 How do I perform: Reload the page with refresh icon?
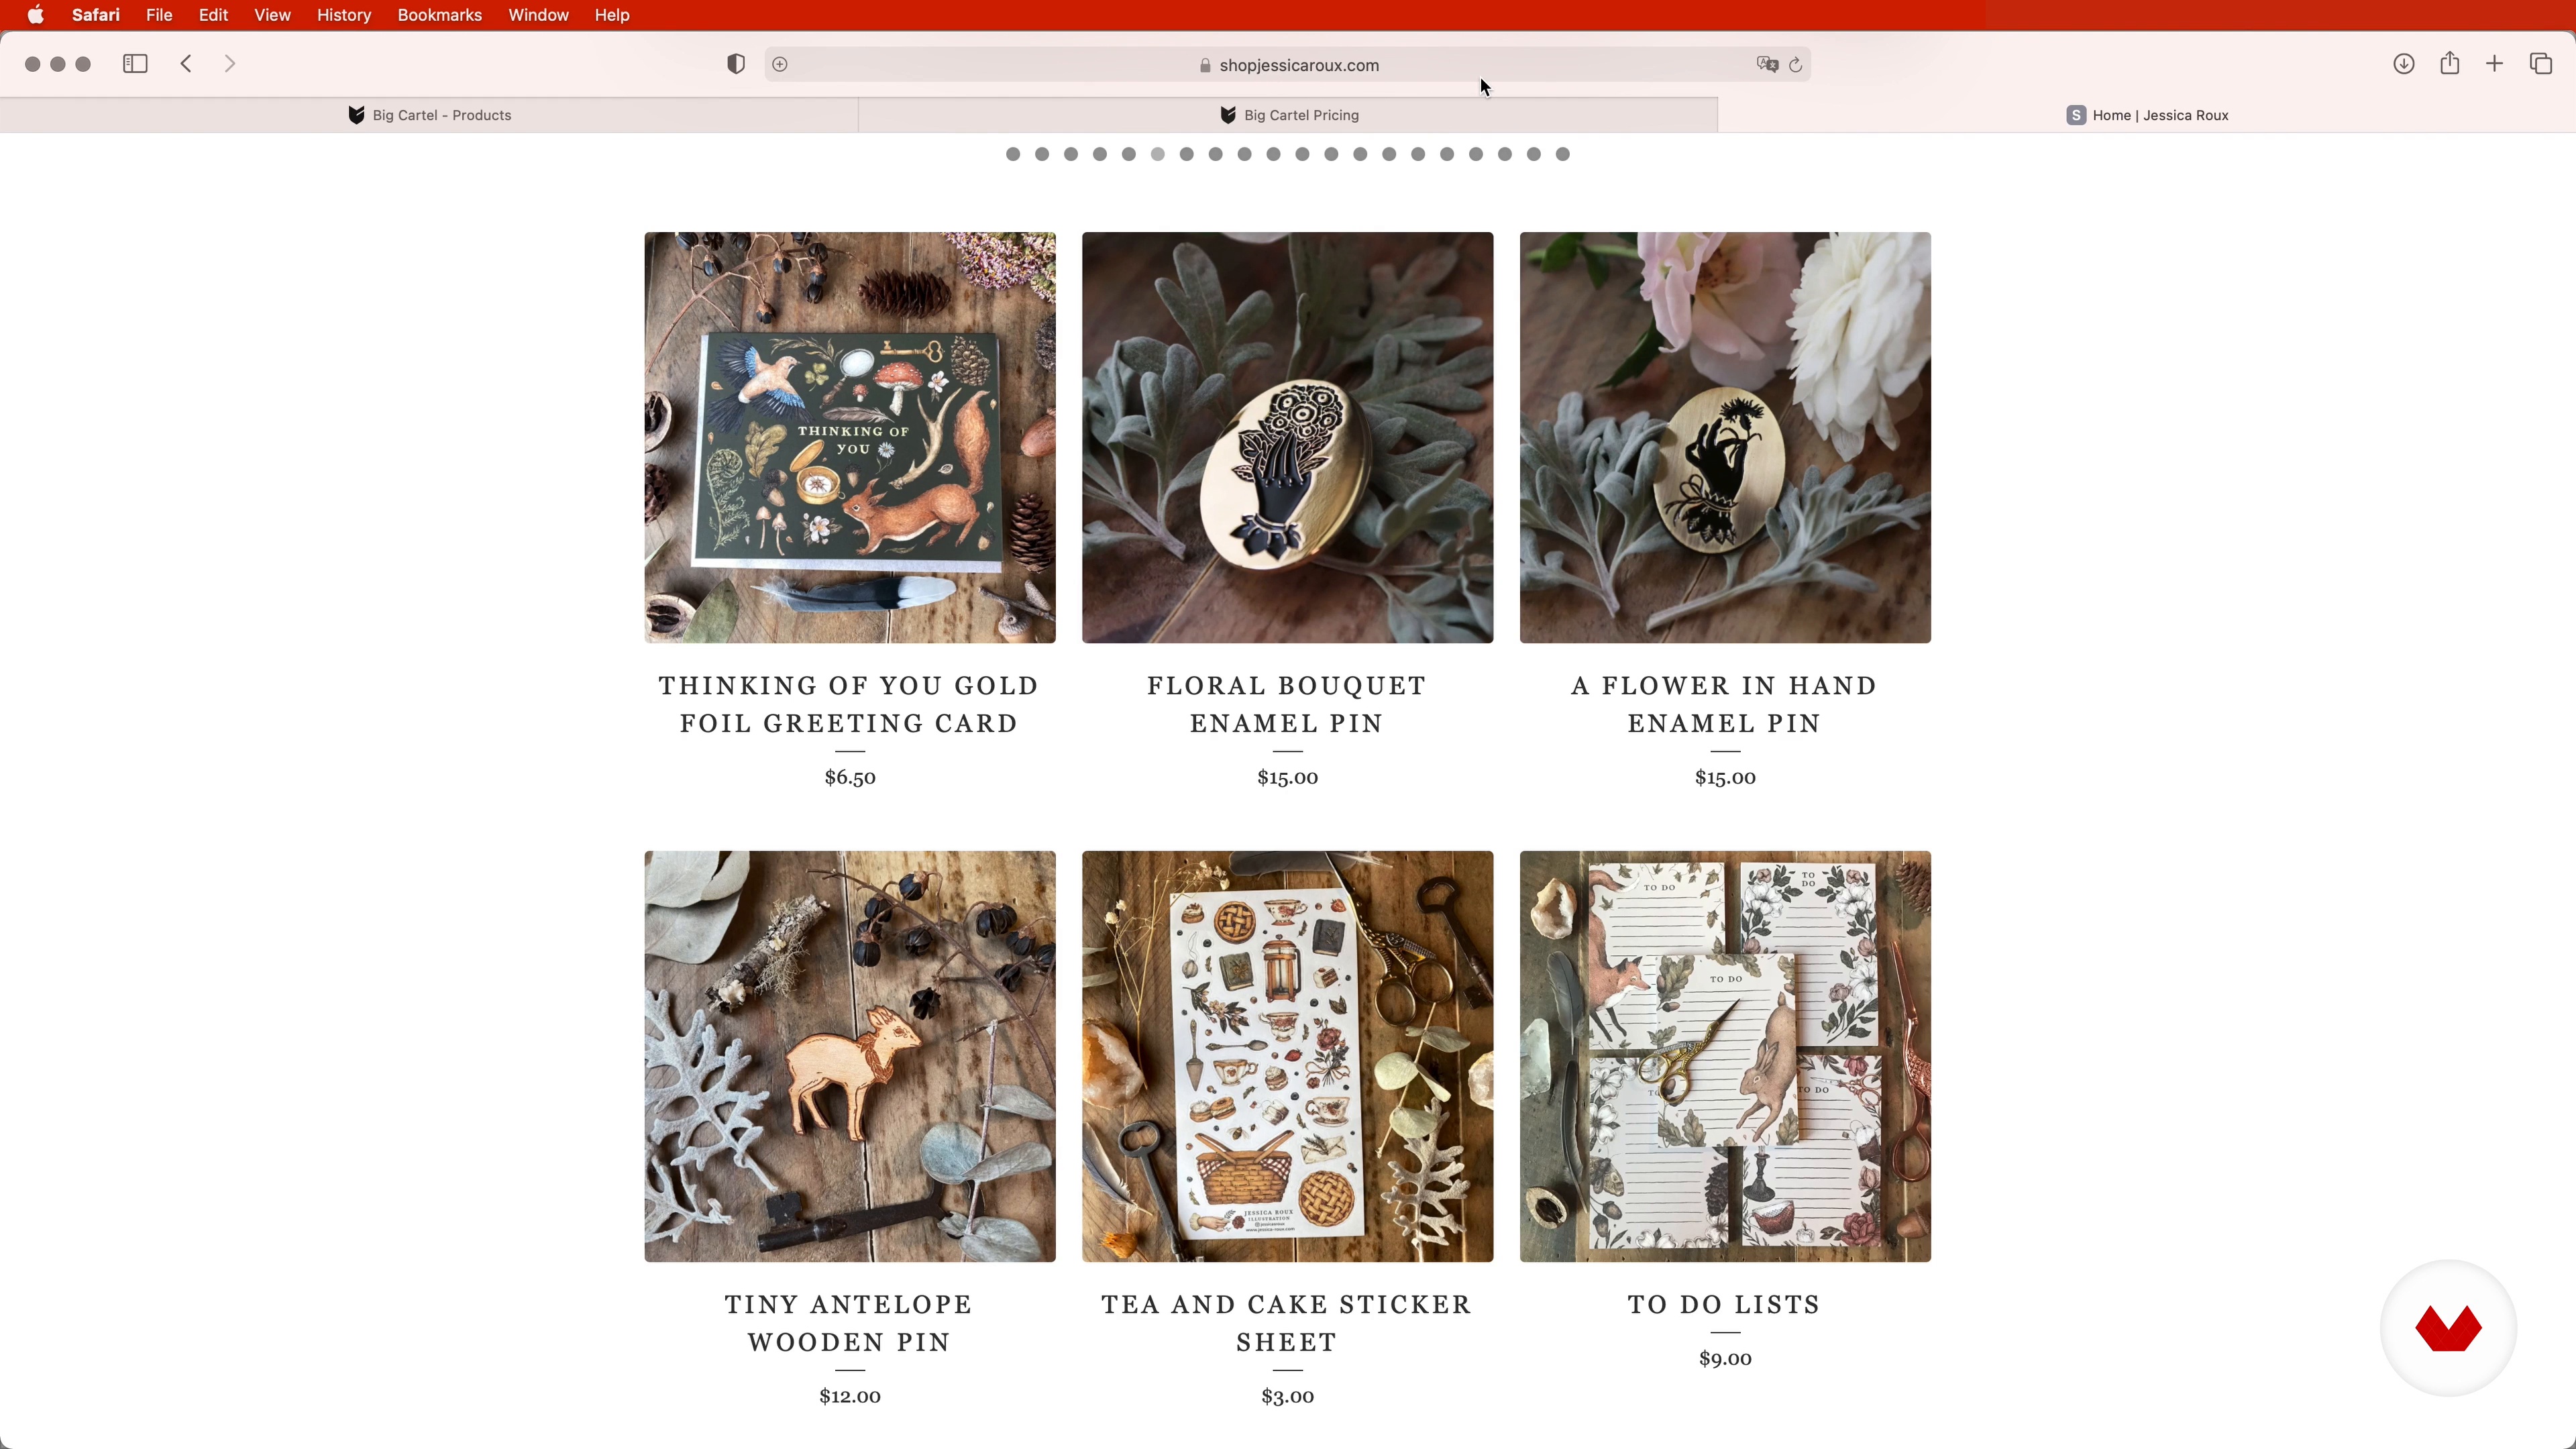(1795, 65)
